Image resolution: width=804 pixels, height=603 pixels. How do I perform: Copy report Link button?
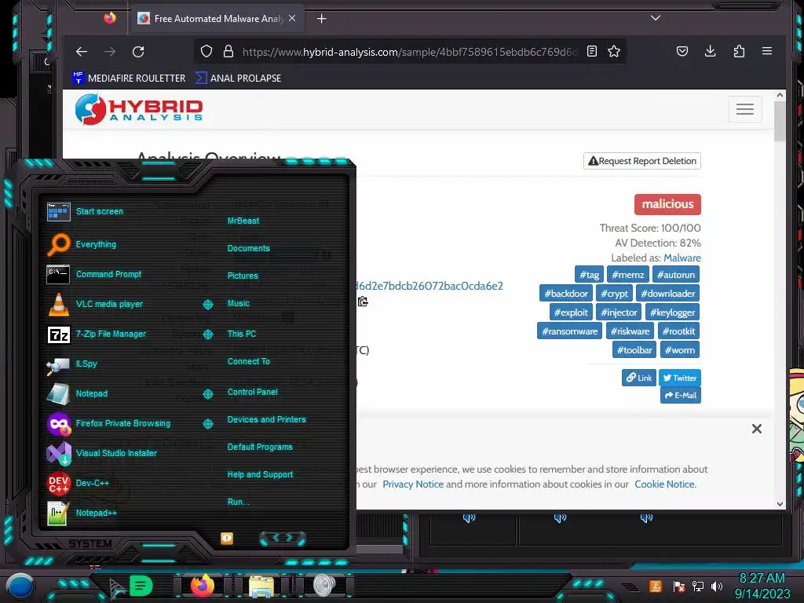coord(638,378)
